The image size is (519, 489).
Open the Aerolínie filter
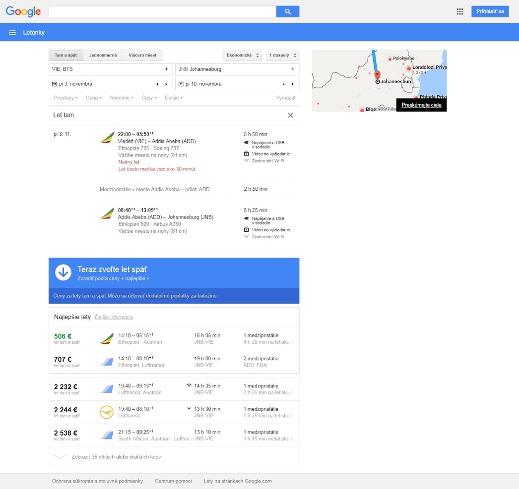coord(122,98)
